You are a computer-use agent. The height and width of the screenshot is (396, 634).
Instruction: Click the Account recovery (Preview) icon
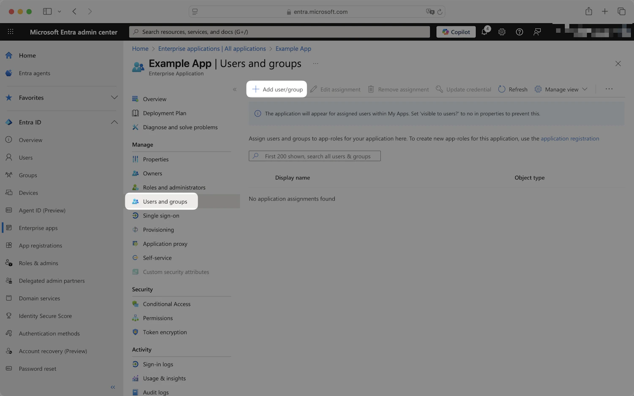pos(9,351)
